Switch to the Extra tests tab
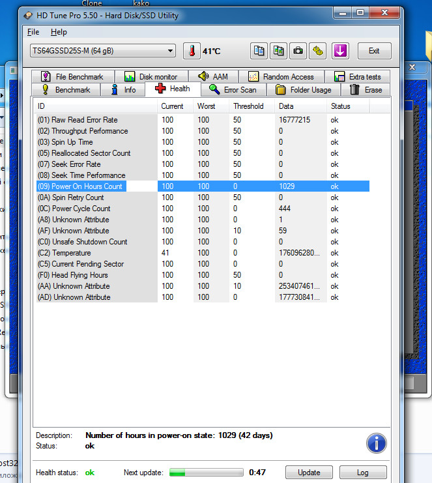 358,77
